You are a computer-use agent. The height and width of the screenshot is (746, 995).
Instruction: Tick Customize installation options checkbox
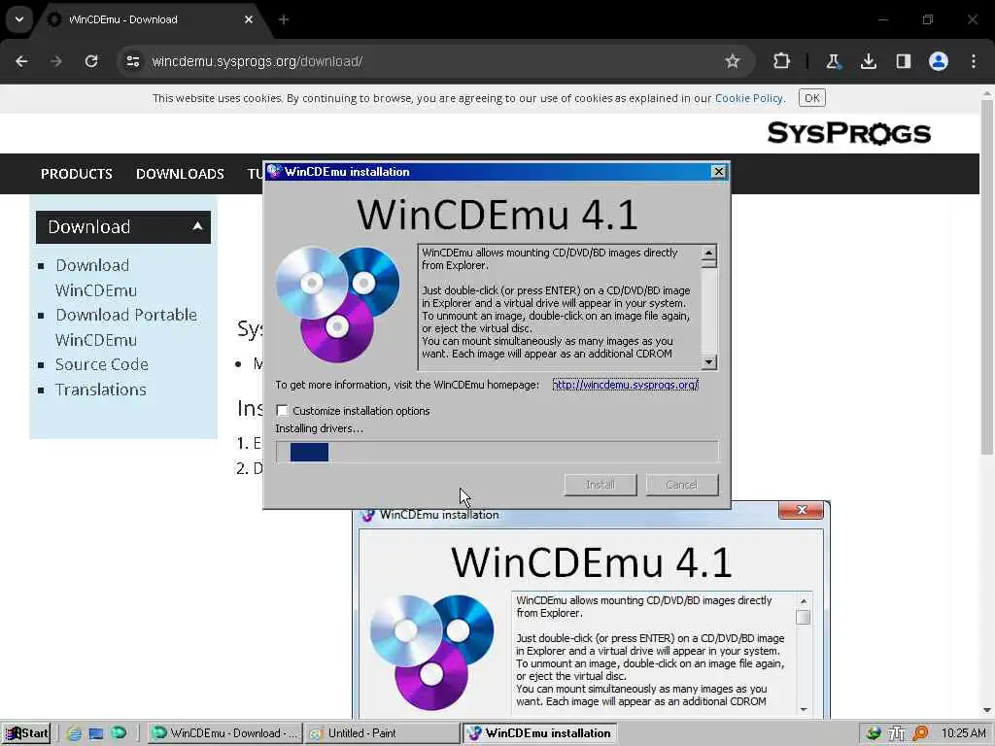click(x=282, y=411)
